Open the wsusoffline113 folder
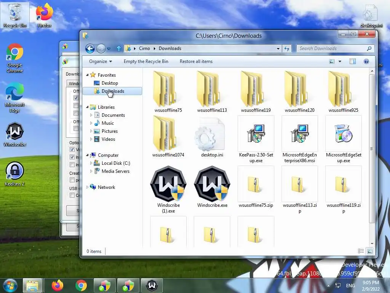 pyautogui.click(x=212, y=92)
